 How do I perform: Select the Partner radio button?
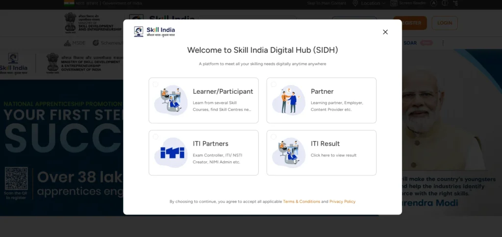[x=274, y=84]
